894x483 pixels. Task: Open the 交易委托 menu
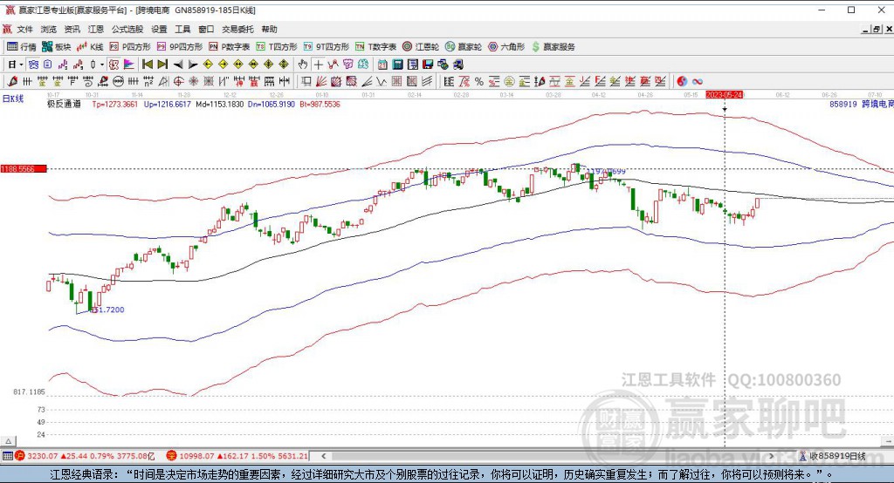tap(237, 29)
